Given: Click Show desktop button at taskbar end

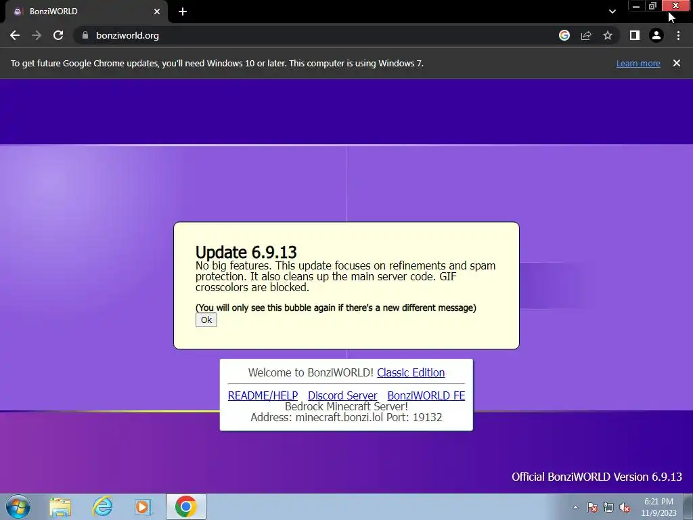Looking at the screenshot, I should coord(688,506).
